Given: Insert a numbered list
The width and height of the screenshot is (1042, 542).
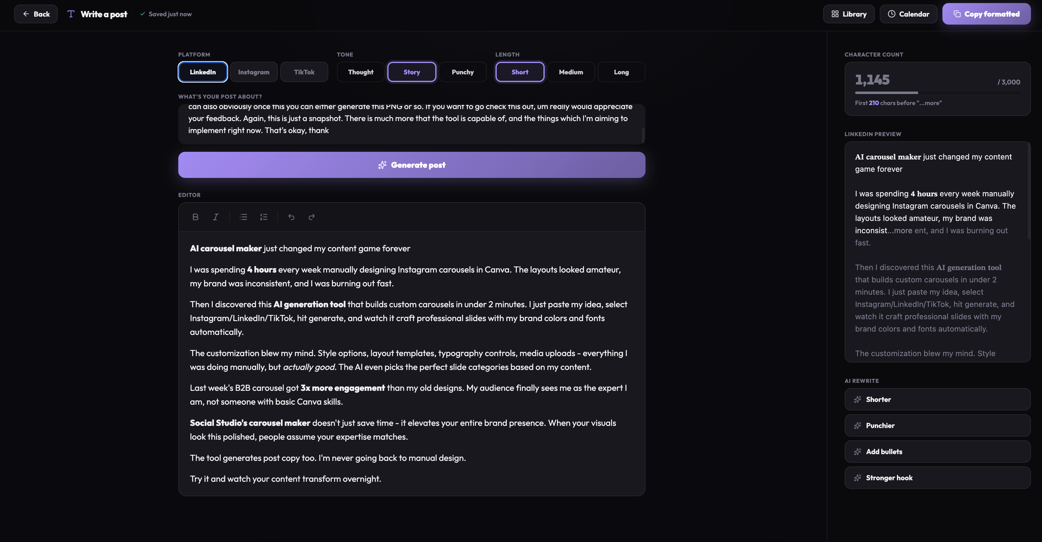Looking at the screenshot, I should [264, 217].
